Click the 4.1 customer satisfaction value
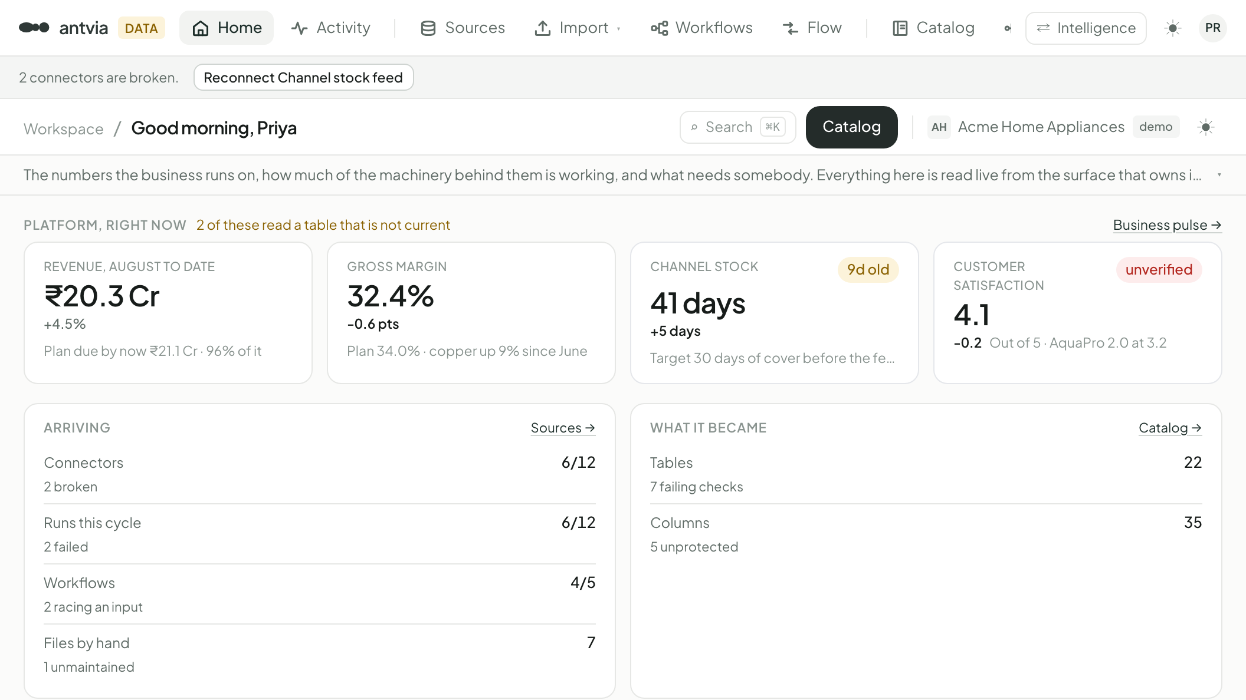Screen dimensions: 1246x700 [x=972, y=315]
